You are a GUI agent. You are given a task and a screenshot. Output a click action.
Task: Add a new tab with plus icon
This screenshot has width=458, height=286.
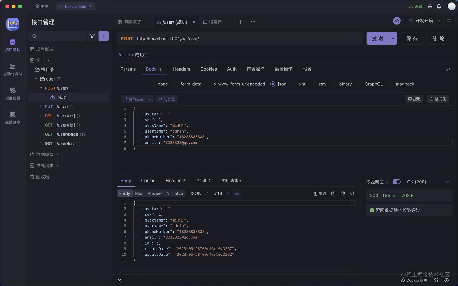point(240,22)
